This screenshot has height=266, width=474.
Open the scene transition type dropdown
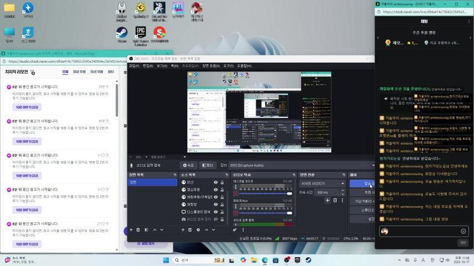[322, 183]
